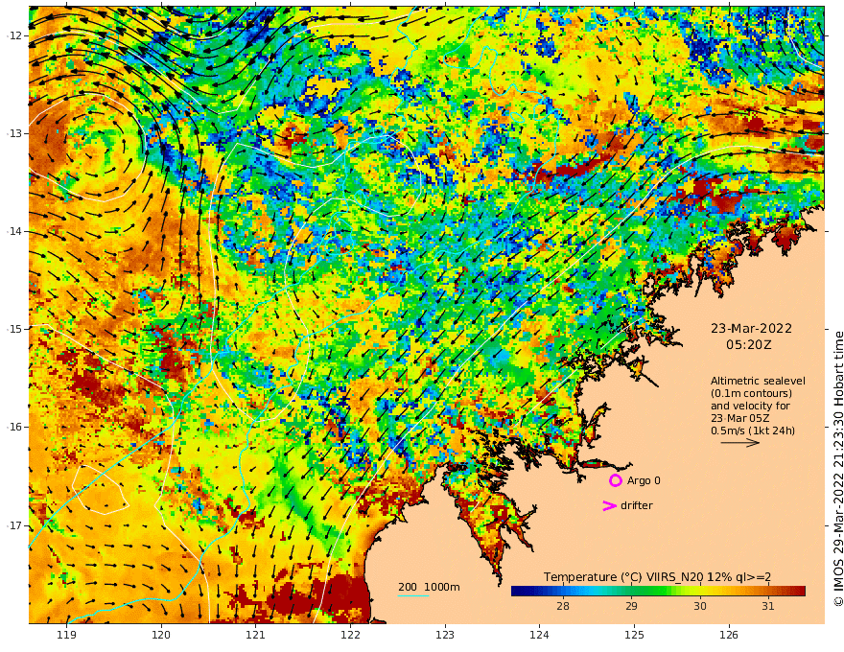Click the magenta drifter arrow symbol
The image size is (844, 652).
609,505
